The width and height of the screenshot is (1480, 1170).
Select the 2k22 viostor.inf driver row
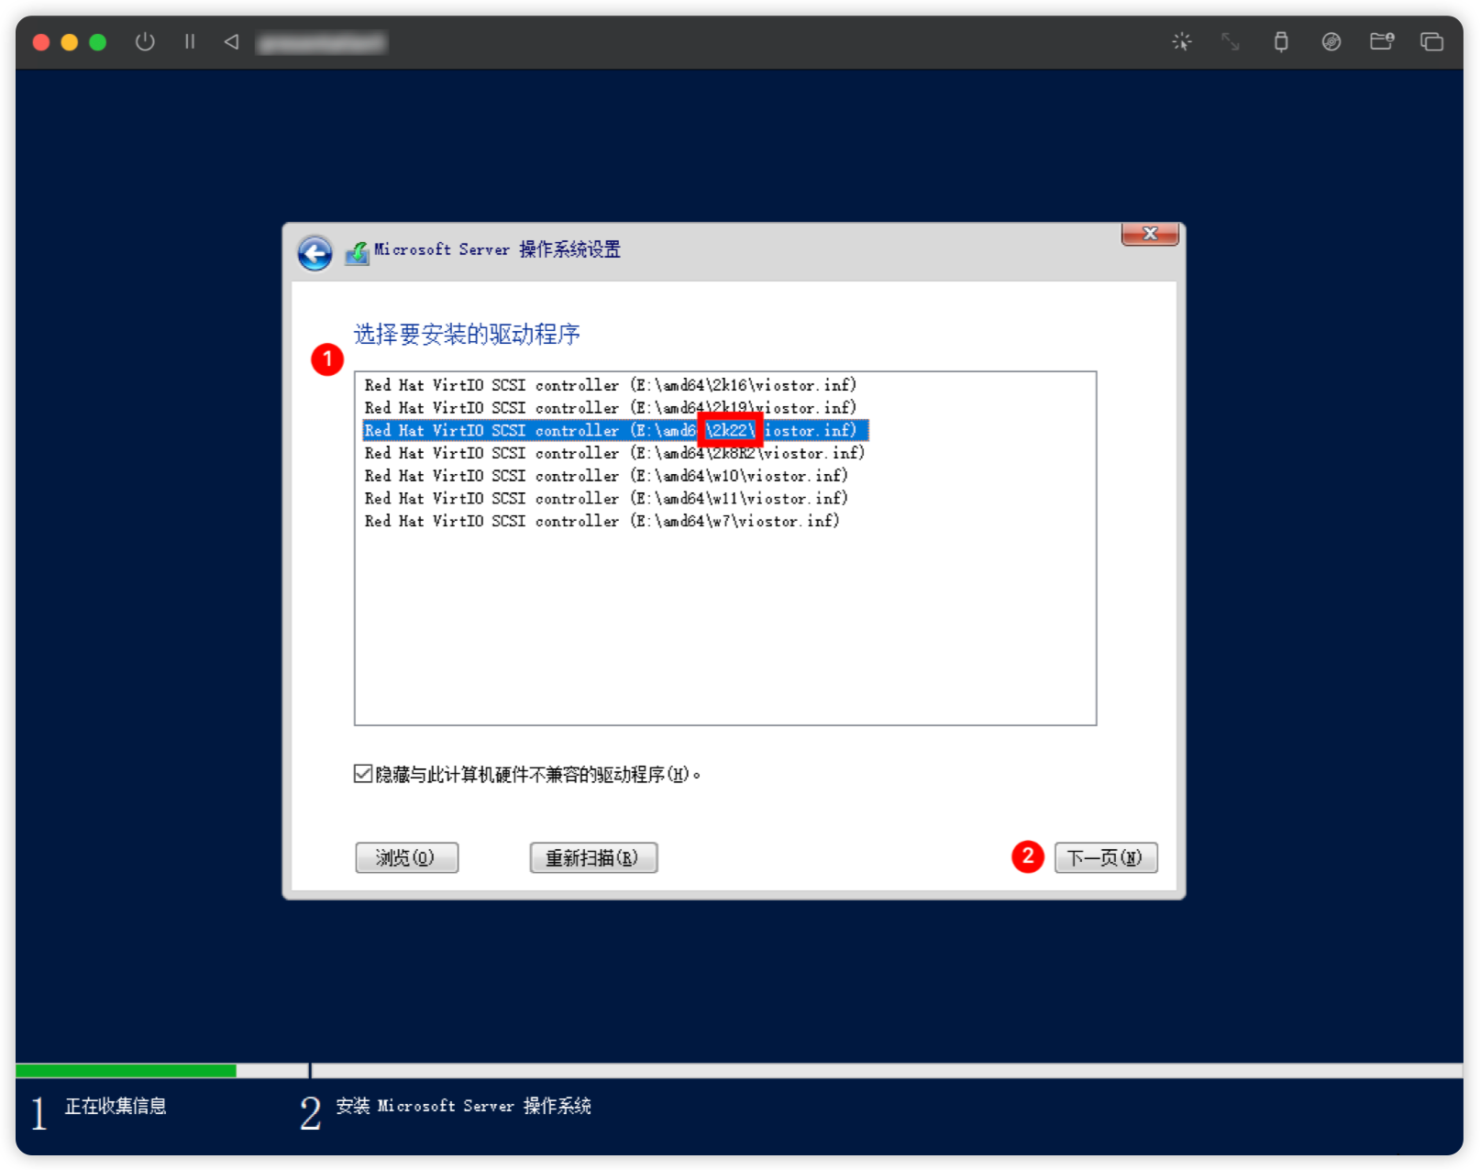[615, 431]
